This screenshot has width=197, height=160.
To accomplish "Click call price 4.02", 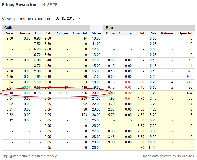I will pos(10,60).
